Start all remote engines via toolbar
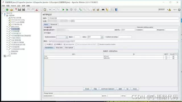The width and height of the screenshot is (182, 102). point(80,10)
